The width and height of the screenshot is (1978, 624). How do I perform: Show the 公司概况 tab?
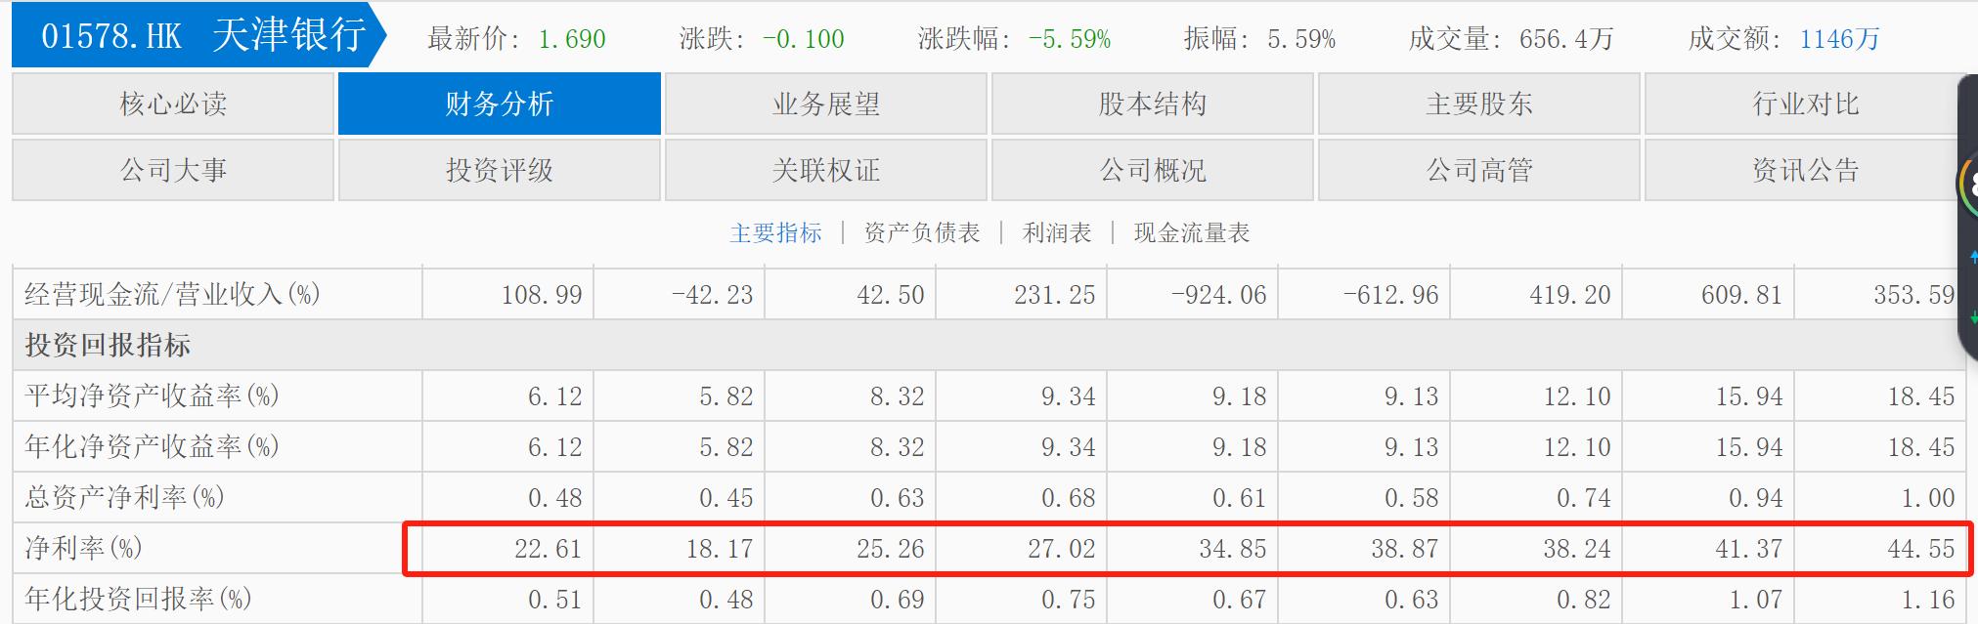point(1152,170)
